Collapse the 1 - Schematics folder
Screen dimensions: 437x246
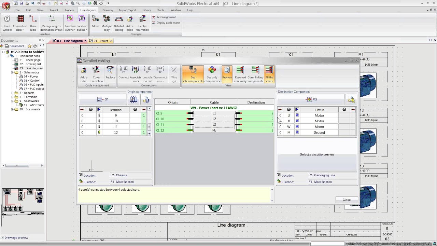pyautogui.click(x=12, y=72)
